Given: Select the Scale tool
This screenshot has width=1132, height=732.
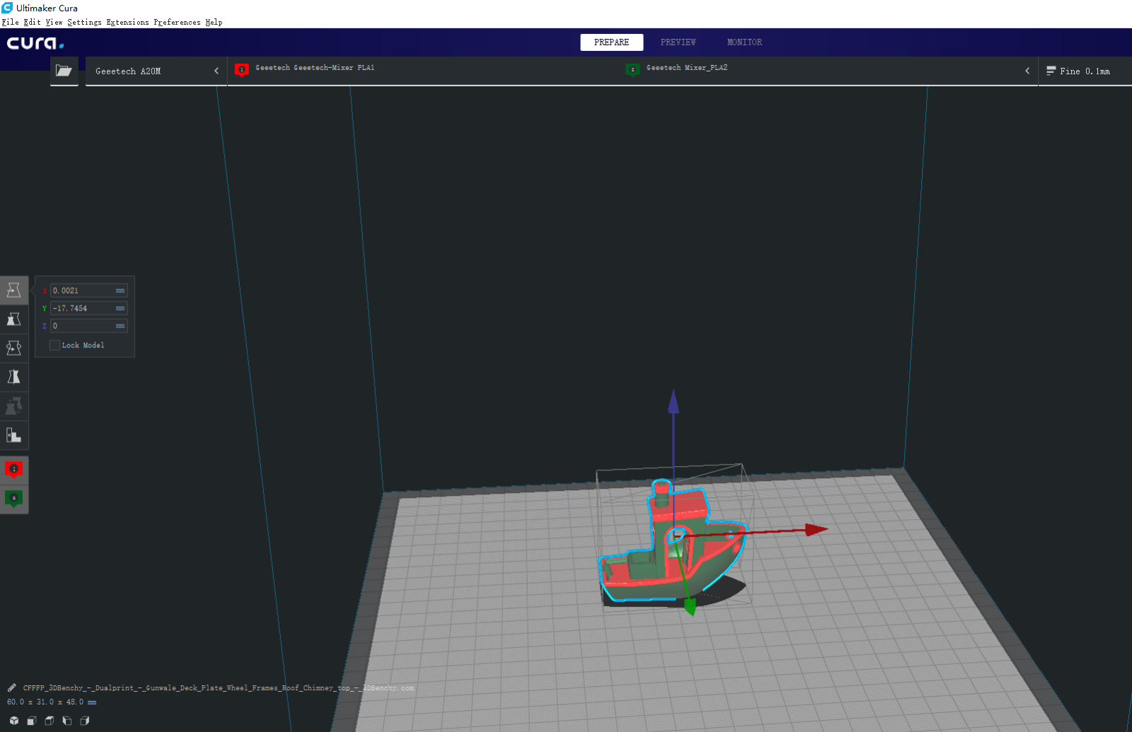Looking at the screenshot, I should click(x=13, y=319).
